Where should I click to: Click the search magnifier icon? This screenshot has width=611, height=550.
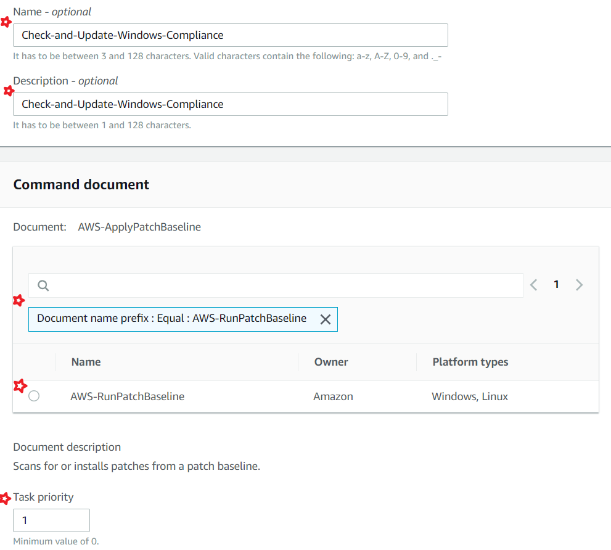[x=43, y=285]
